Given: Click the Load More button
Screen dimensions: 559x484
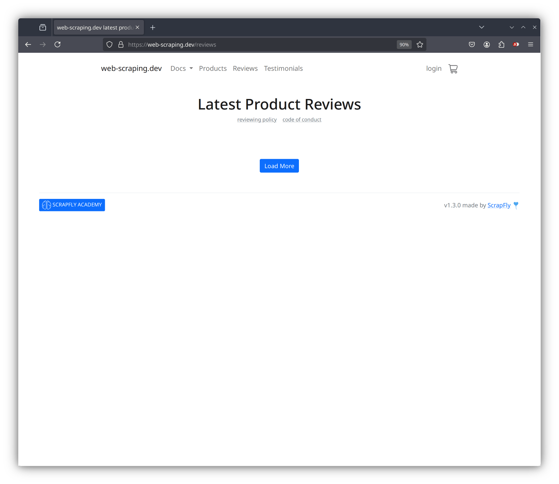Looking at the screenshot, I should [279, 166].
